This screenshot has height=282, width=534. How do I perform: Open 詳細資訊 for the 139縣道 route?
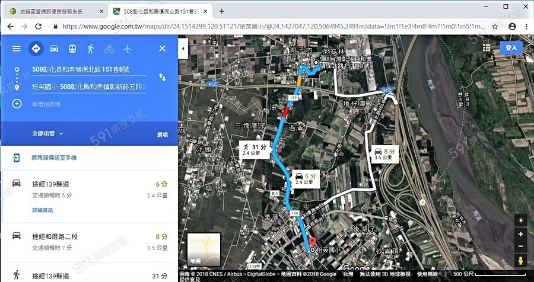42,210
